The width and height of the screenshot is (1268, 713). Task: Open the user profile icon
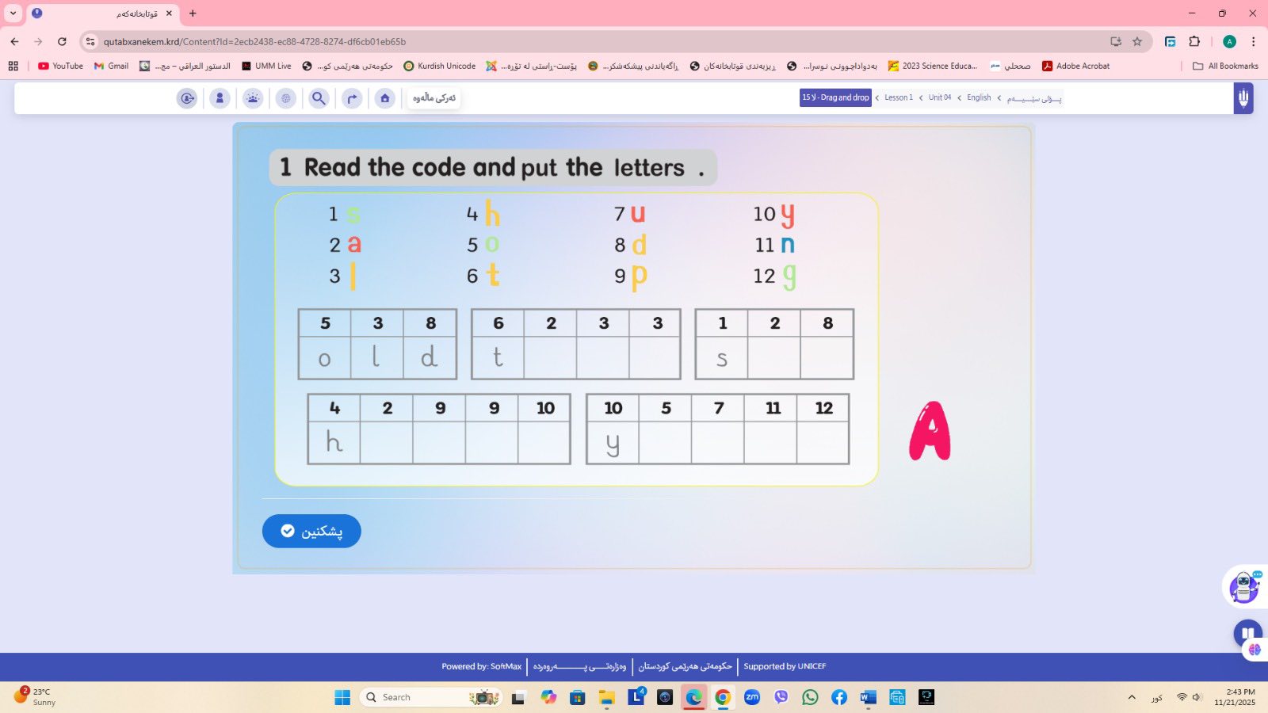point(220,98)
